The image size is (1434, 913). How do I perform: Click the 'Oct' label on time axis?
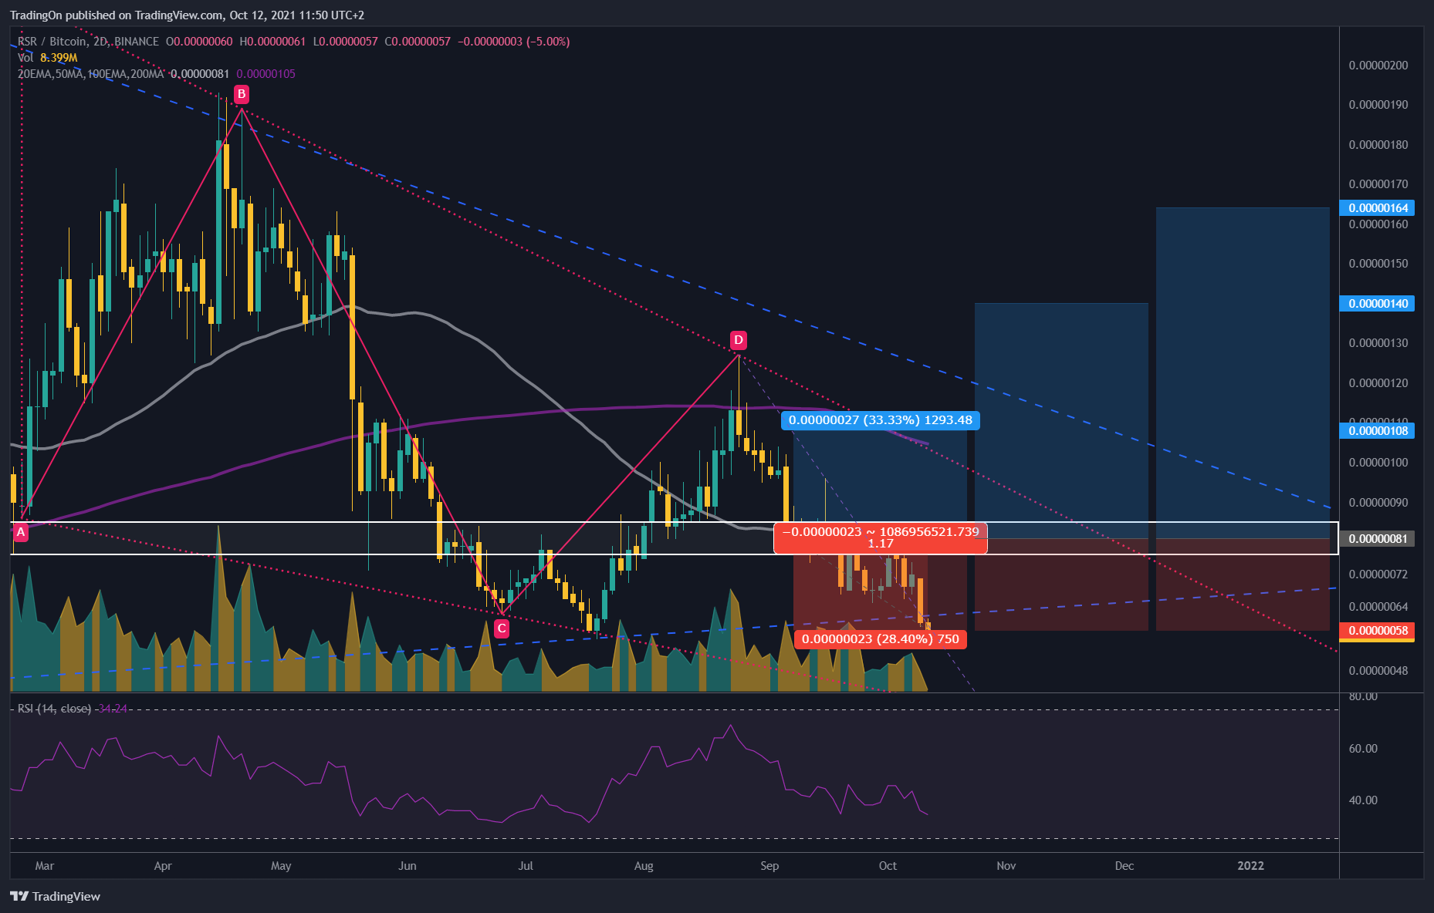click(888, 865)
